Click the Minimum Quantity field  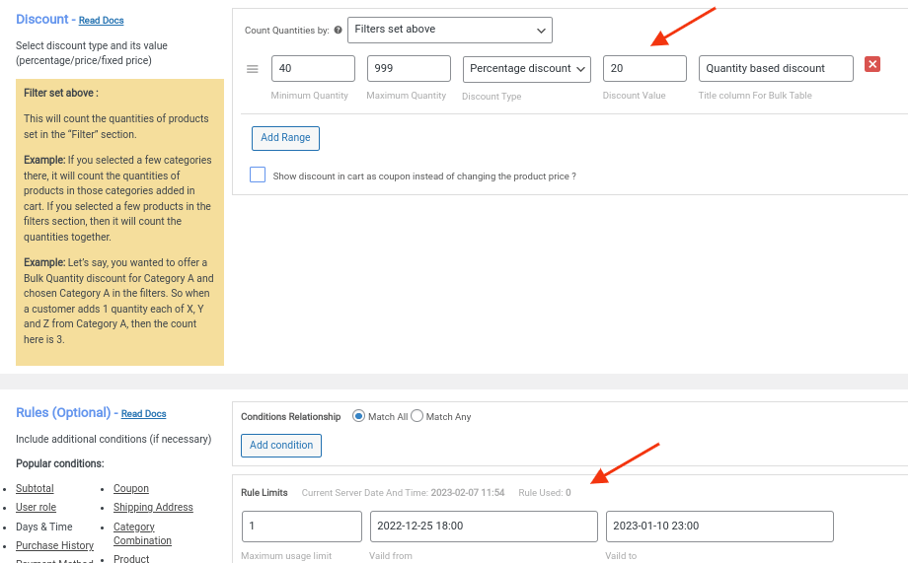pyautogui.click(x=313, y=69)
